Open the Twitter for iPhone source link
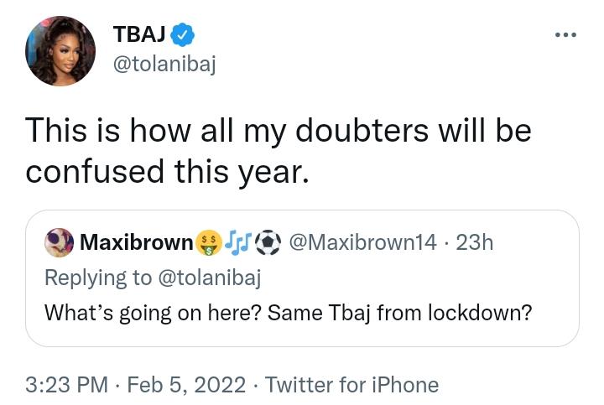The height and width of the screenshot is (405, 604). tap(351, 385)
